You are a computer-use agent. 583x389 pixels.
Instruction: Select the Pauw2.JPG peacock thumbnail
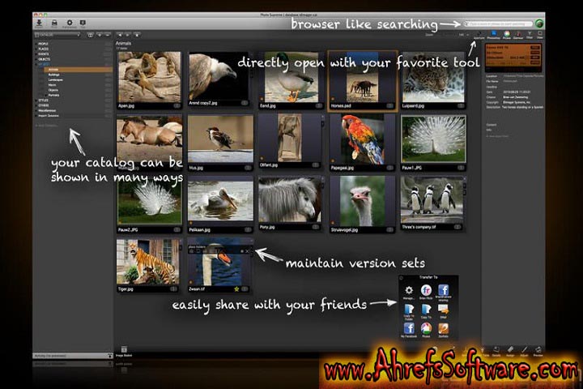coord(149,205)
